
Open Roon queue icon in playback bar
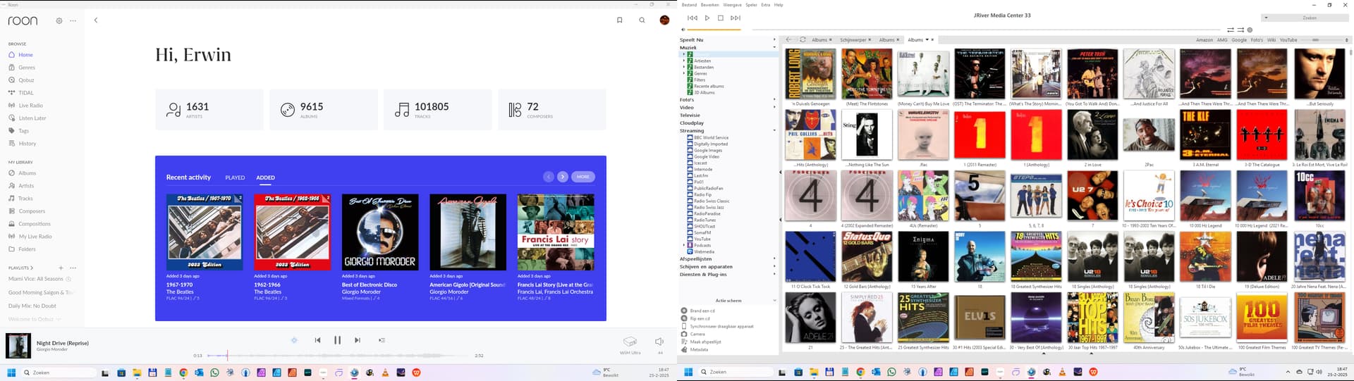tap(382, 340)
